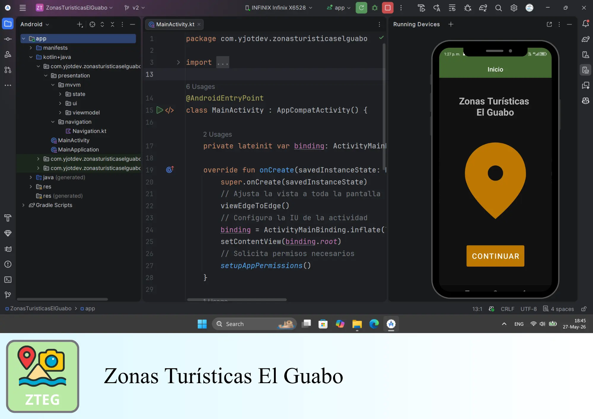Click the Debug app bug icon

375,8
